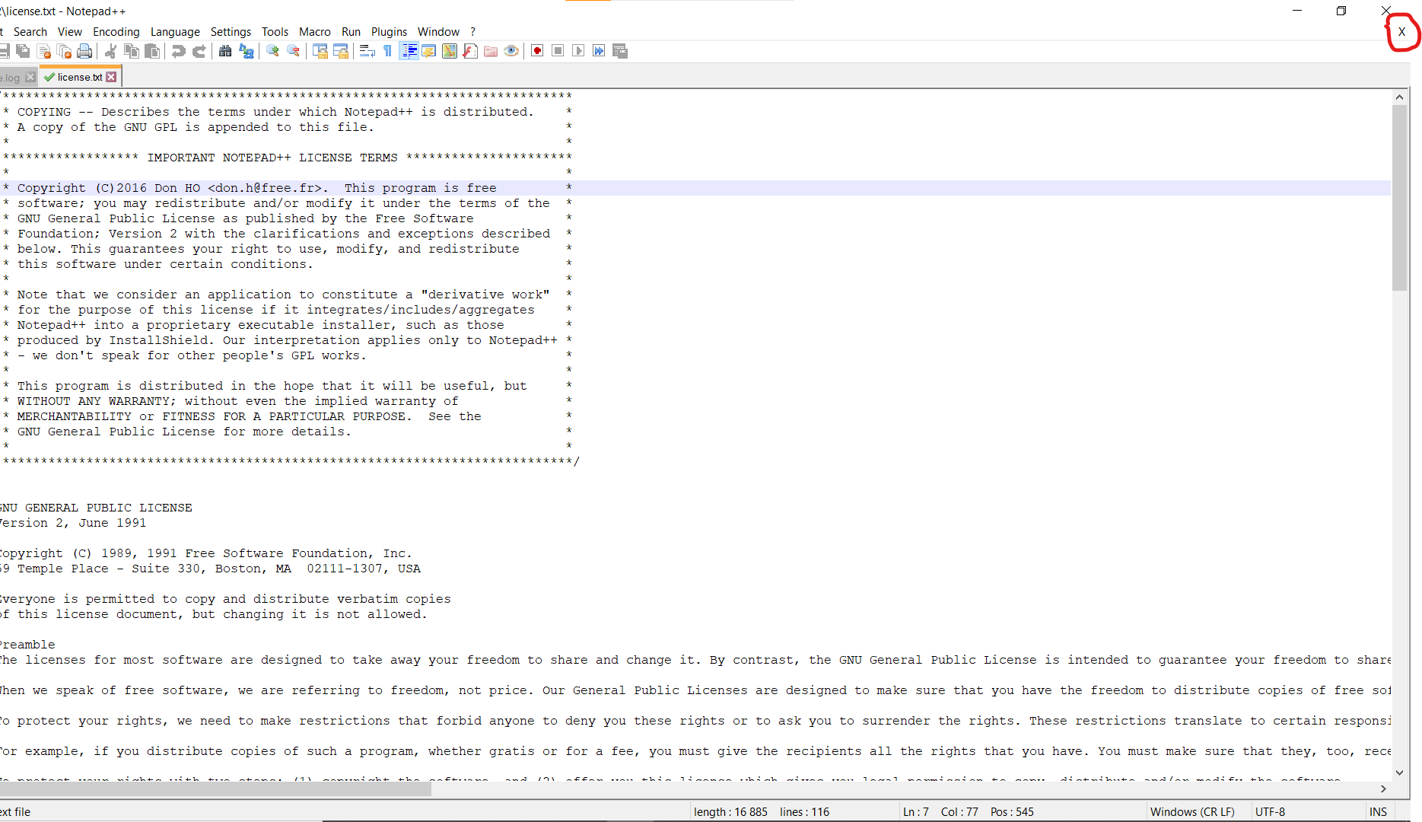Cut selection with the scissors icon
The height and width of the screenshot is (822, 1422).
click(110, 51)
